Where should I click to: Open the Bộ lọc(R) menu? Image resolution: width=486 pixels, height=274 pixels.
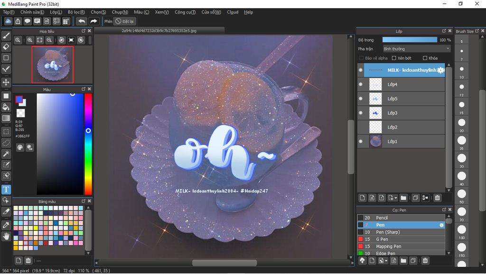(x=76, y=12)
